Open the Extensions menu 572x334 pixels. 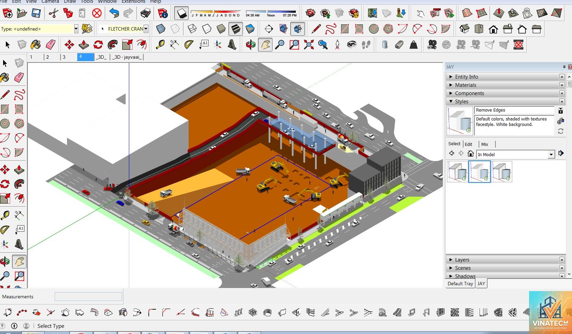tap(133, 1)
